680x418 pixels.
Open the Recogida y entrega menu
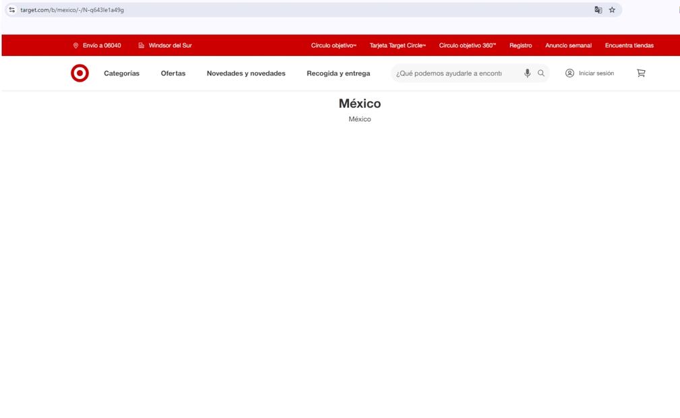(338, 73)
